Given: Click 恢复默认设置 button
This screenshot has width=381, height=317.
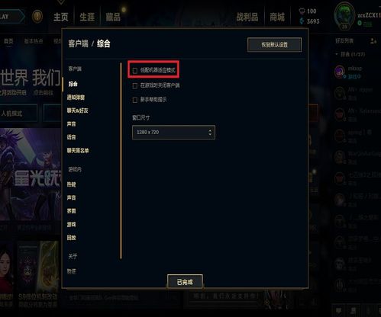Looking at the screenshot, I should pos(274,45).
